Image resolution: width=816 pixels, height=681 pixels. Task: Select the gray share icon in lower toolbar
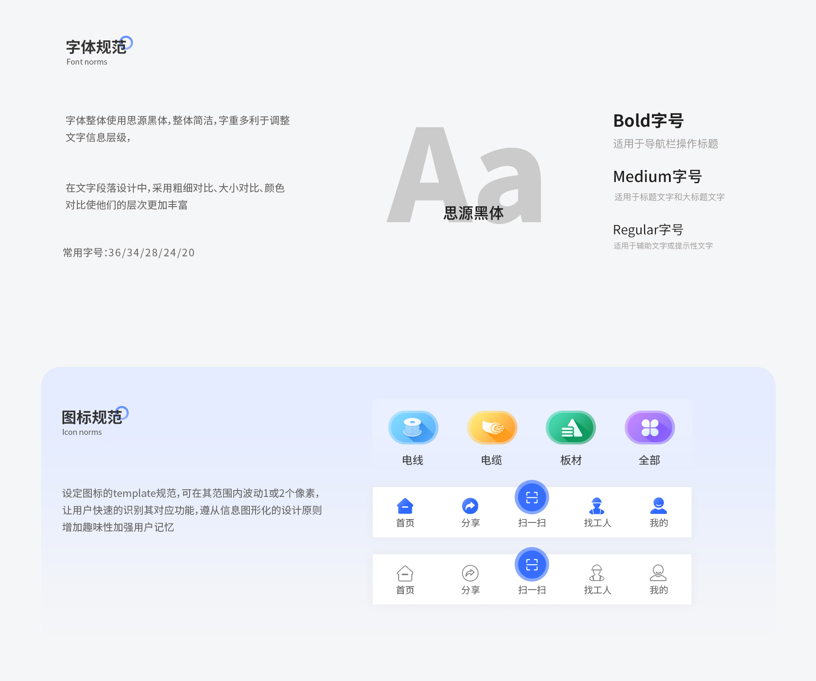(x=470, y=573)
